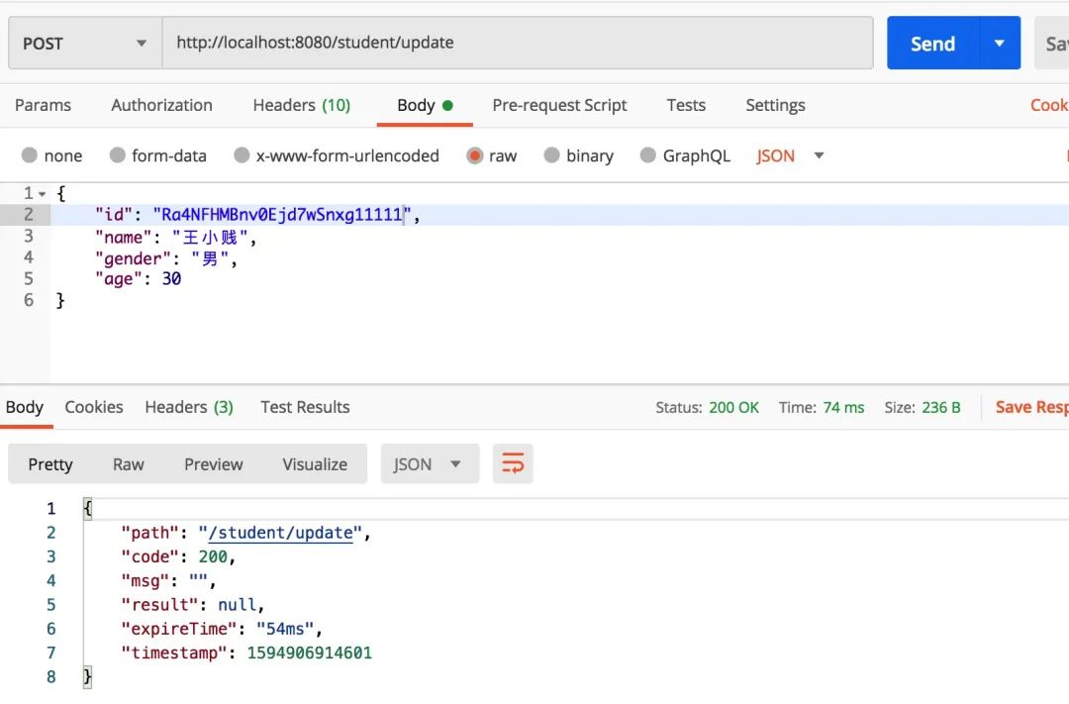Choose the form-data radio option

[x=118, y=155]
